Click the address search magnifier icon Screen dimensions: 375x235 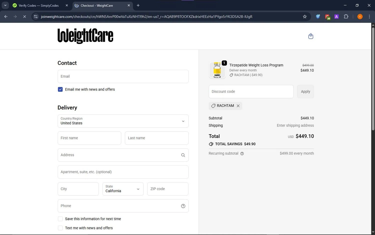(x=183, y=155)
